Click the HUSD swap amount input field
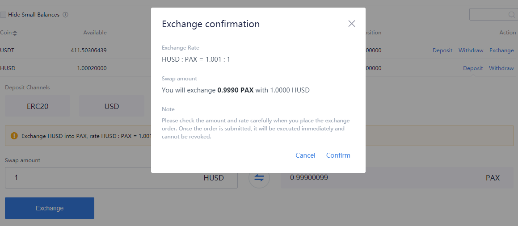This screenshot has height=226, width=518. [x=121, y=178]
